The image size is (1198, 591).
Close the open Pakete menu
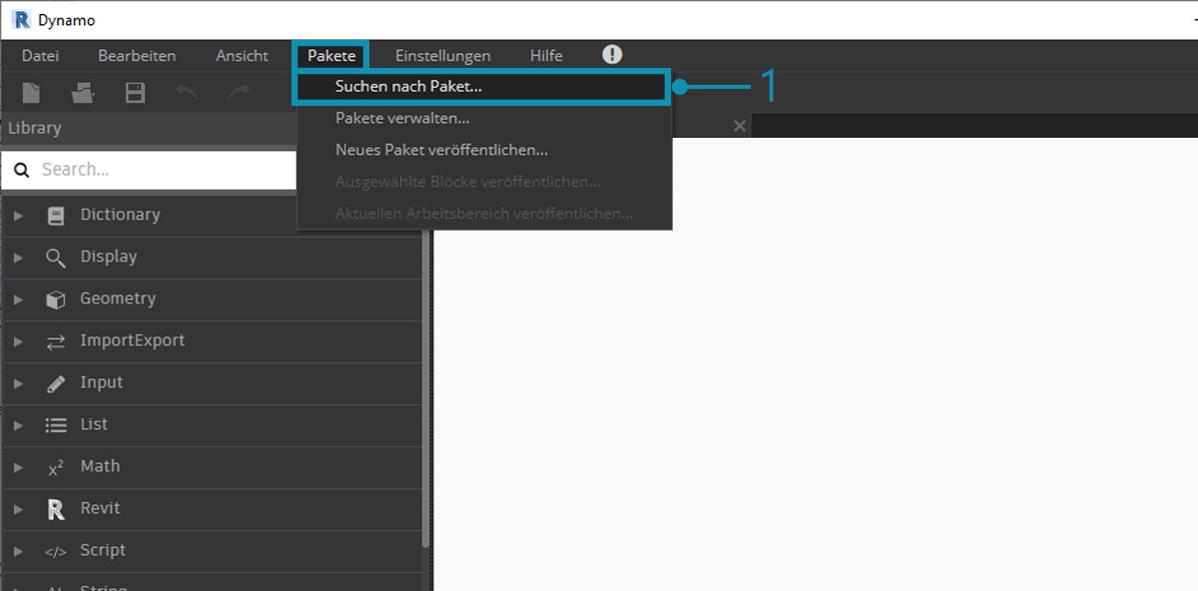click(331, 56)
